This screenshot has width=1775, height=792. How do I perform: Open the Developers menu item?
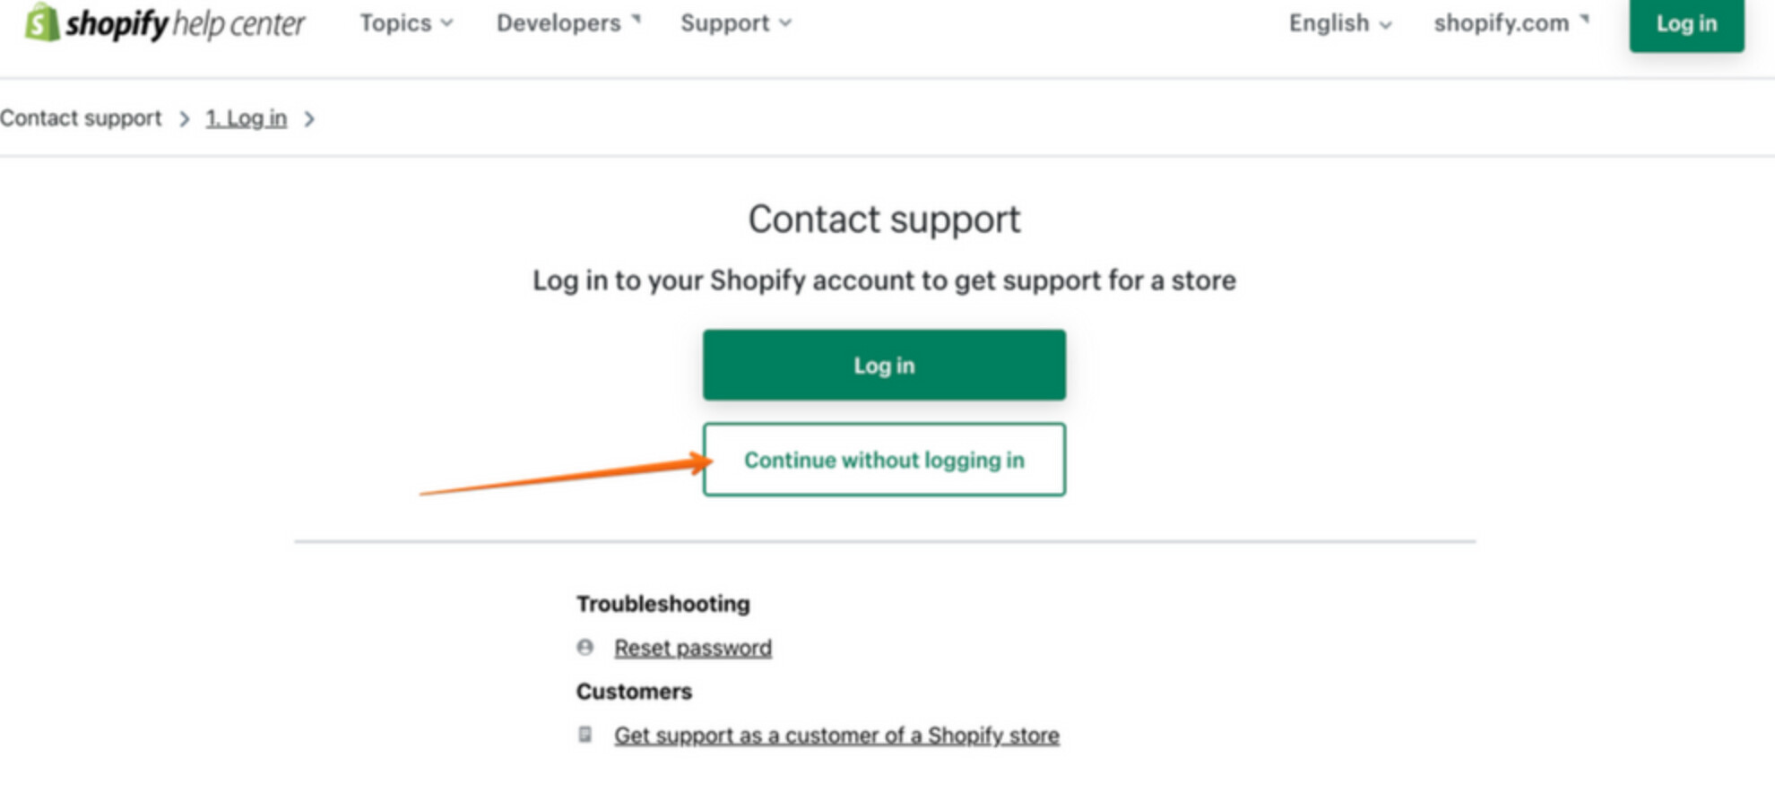(x=558, y=23)
